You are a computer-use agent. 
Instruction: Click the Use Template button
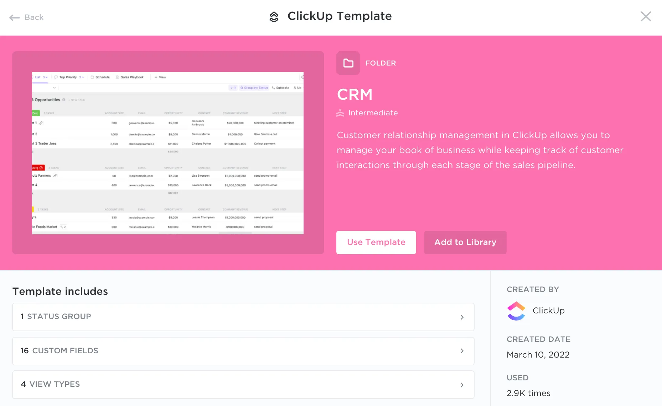point(376,243)
